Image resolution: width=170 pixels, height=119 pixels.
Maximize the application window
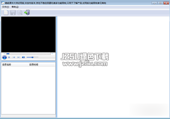(160, 3)
